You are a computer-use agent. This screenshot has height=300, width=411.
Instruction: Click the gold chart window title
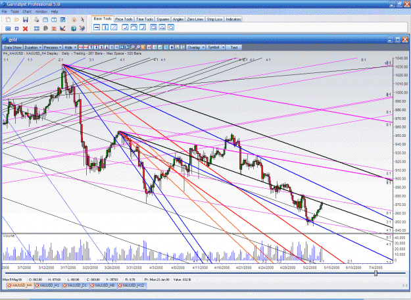[13, 39]
